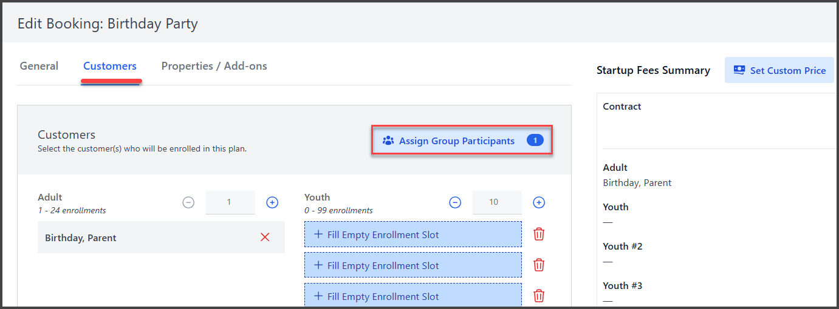Switch to the Customers tab

click(x=110, y=66)
